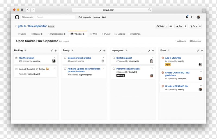Add a card to Ready column
This screenshot has width=217, height=139.
pyautogui.click(x=104, y=51)
